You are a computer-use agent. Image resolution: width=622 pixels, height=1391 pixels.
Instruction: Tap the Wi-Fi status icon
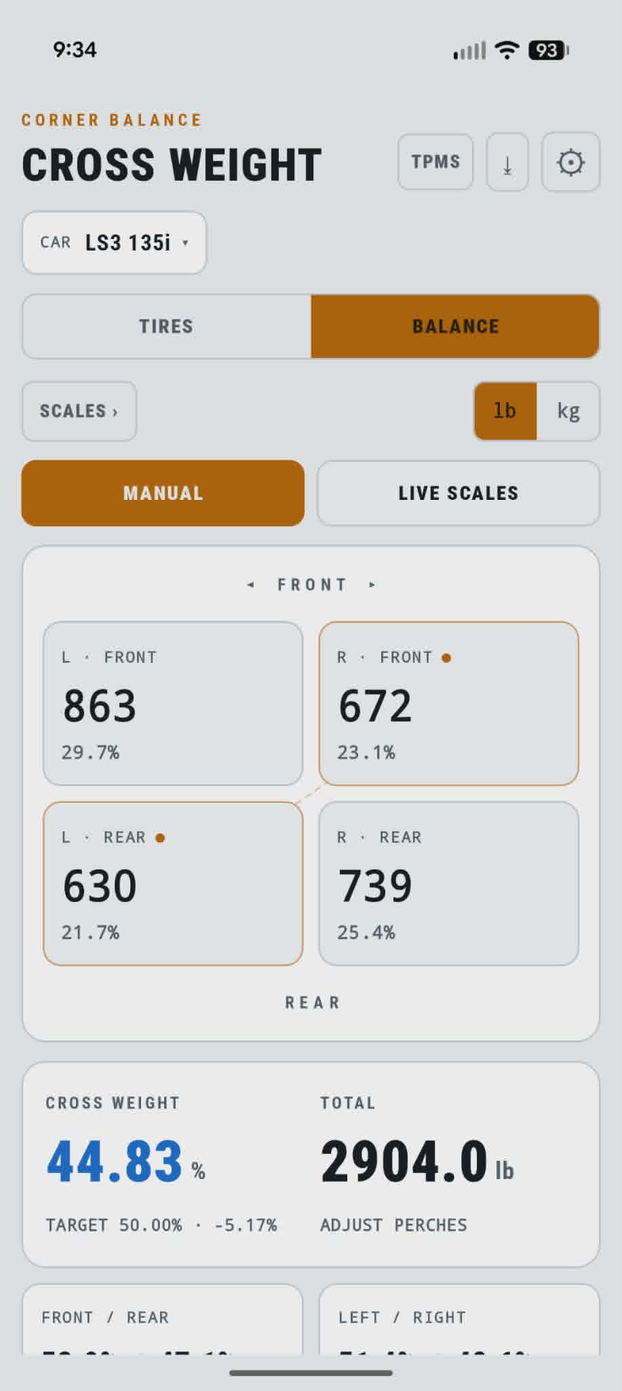coord(507,50)
